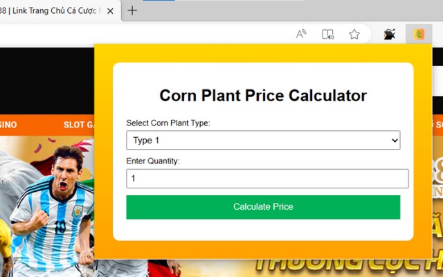Screen dimensions: 443x277
Task: Open the Immersive Reader icon
Action: coord(328,34)
